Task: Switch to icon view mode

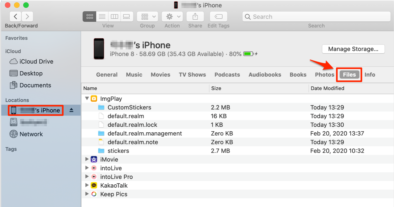Action: (90, 17)
